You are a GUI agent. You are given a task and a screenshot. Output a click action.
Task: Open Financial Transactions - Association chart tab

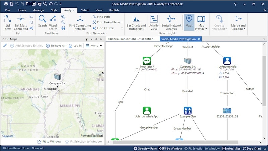131,39
